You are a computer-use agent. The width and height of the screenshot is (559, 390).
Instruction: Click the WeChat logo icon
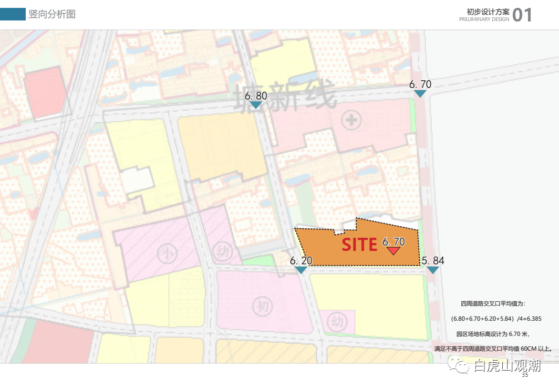pyautogui.click(x=459, y=365)
